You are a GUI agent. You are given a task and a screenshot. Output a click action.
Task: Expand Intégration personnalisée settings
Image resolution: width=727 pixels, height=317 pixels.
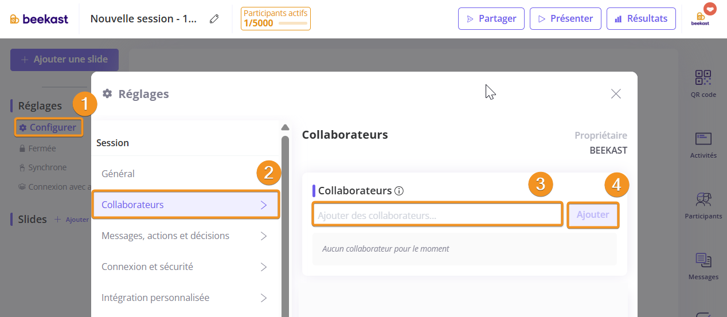point(185,298)
